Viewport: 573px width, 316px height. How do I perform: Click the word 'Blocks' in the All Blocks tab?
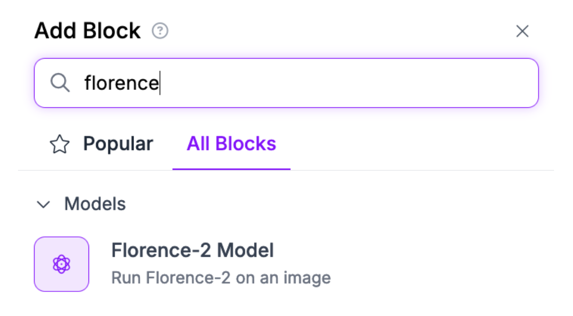coord(246,144)
